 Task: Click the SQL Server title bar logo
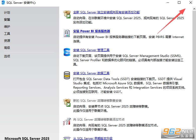click(x=3, y=3)
